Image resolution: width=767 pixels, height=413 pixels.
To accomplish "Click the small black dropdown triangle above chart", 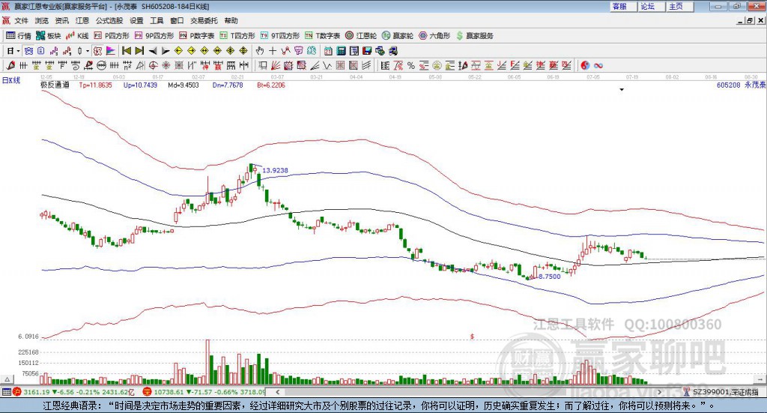I will (x=622, y=89).
